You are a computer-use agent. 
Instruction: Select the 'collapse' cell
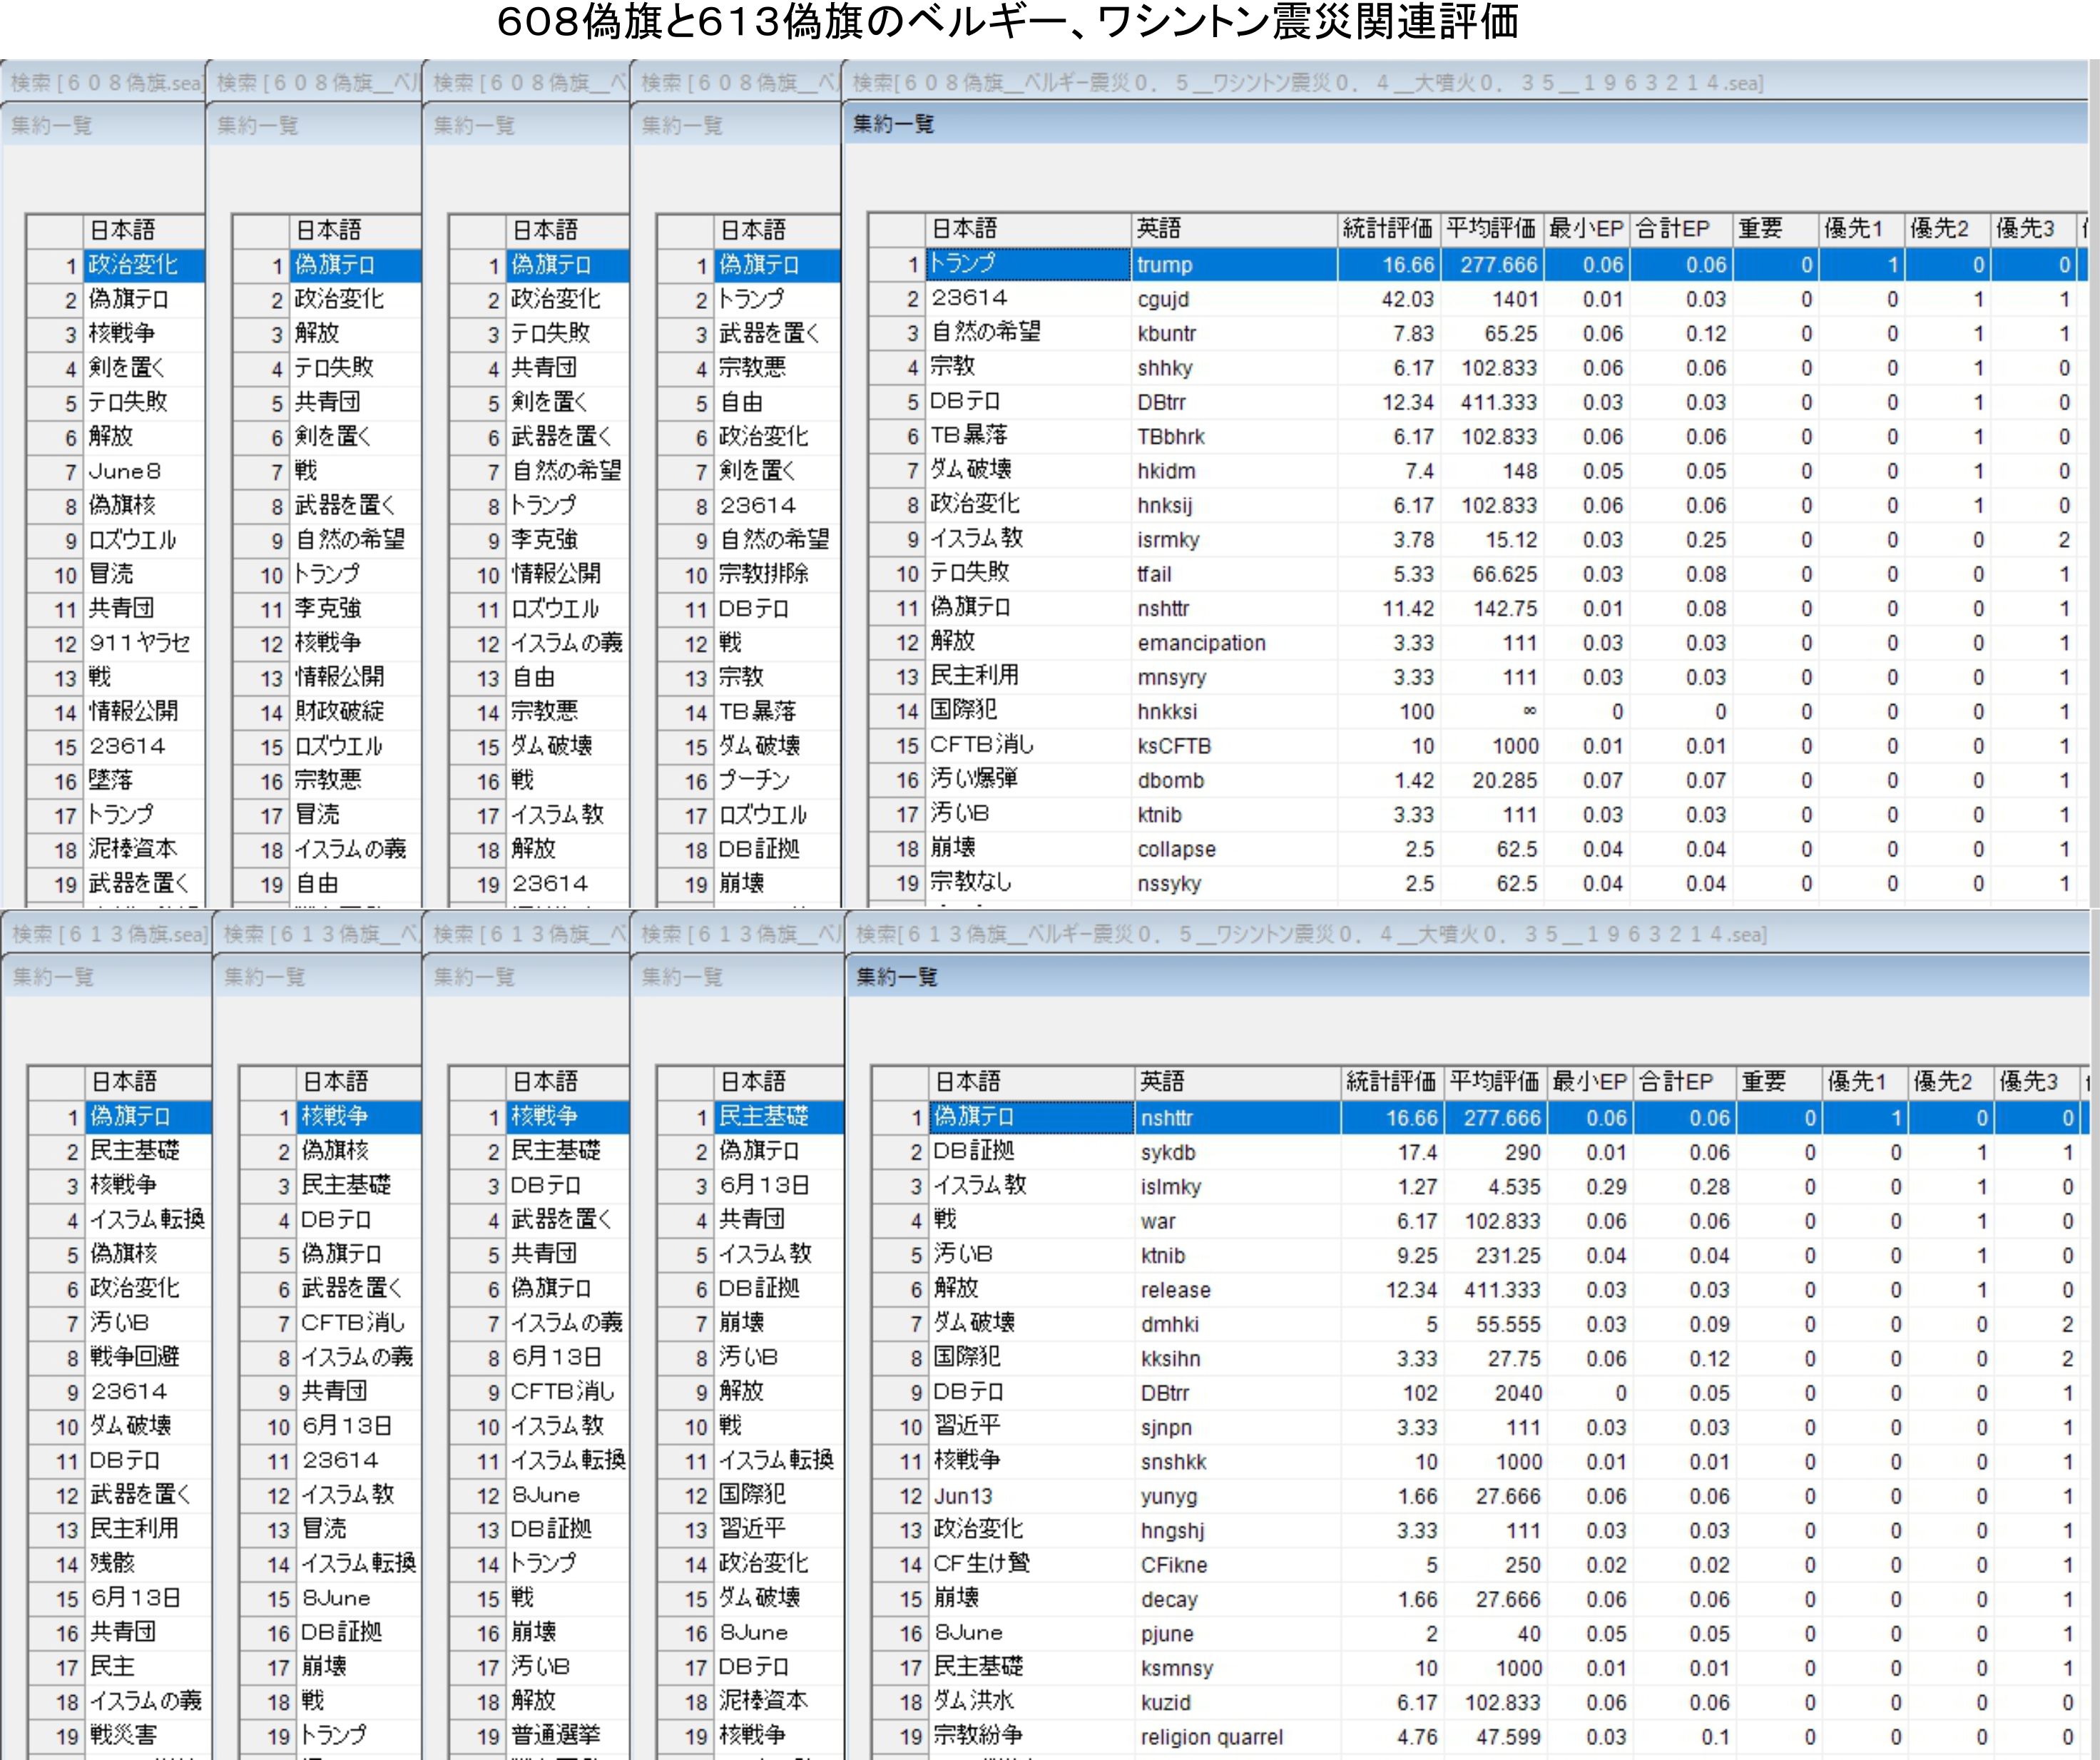[1234, 849]
